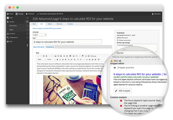Collapse the Content sidebar section

click(27, 22)
